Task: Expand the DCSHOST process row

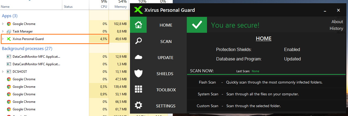Action: pos(3,72)
